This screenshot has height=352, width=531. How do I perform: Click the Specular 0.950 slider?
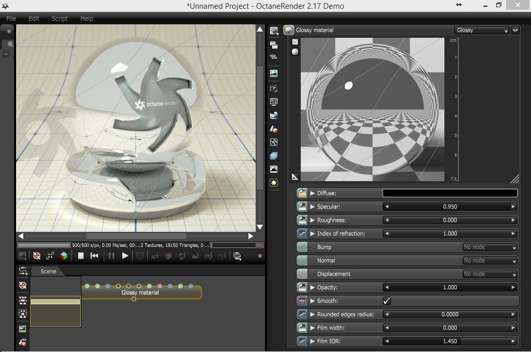click(450, 207)
